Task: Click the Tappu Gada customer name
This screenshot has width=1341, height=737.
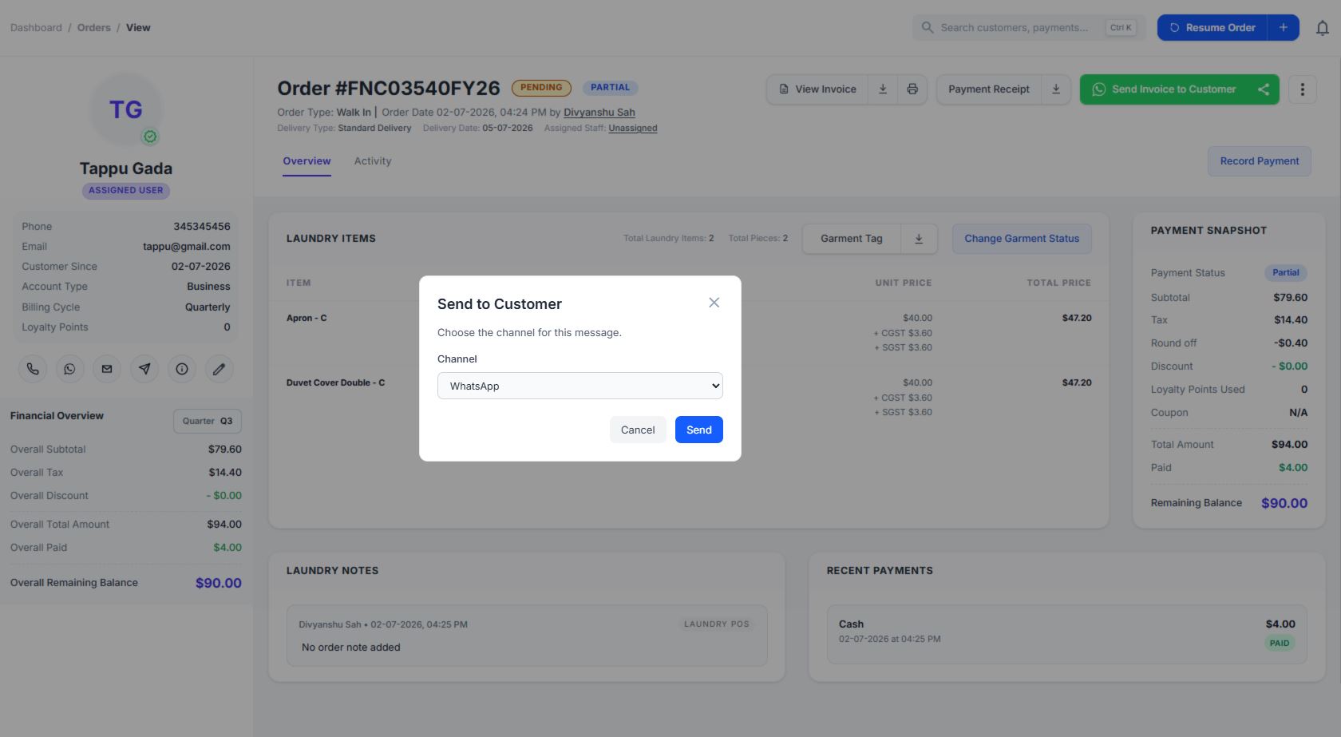Action: [x=126, y=168]
